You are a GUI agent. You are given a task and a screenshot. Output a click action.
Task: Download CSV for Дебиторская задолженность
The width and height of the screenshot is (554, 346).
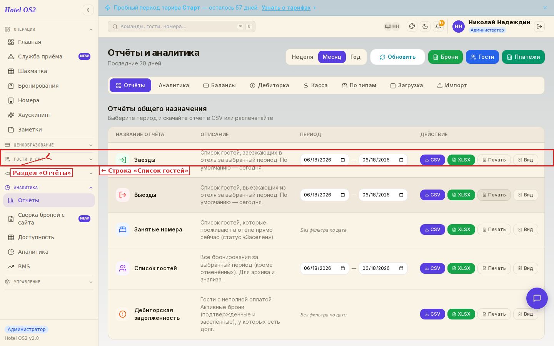tap(432, 314)
